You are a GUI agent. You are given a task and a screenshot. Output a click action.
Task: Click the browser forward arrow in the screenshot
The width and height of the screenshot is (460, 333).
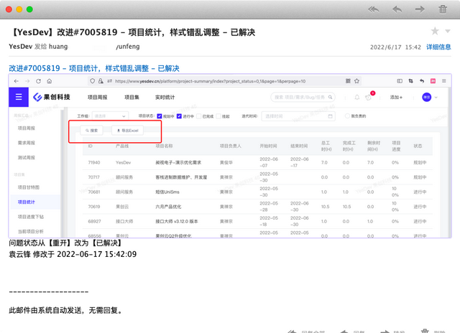point(27,81)
